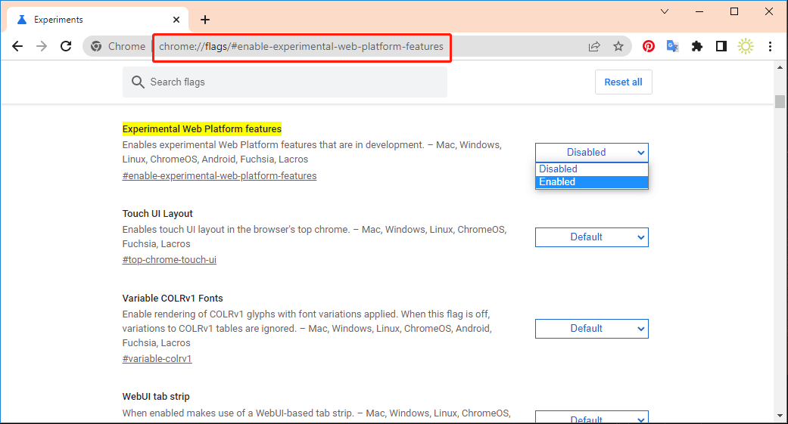
Task: Open the Variable COLRv1 Fonts dropdown
Action: point(591,329)
